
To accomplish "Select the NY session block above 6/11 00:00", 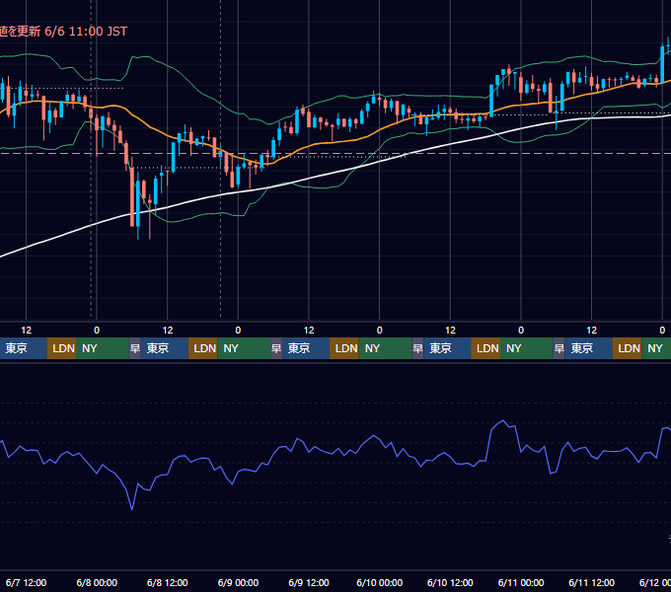I will [527, 348].
